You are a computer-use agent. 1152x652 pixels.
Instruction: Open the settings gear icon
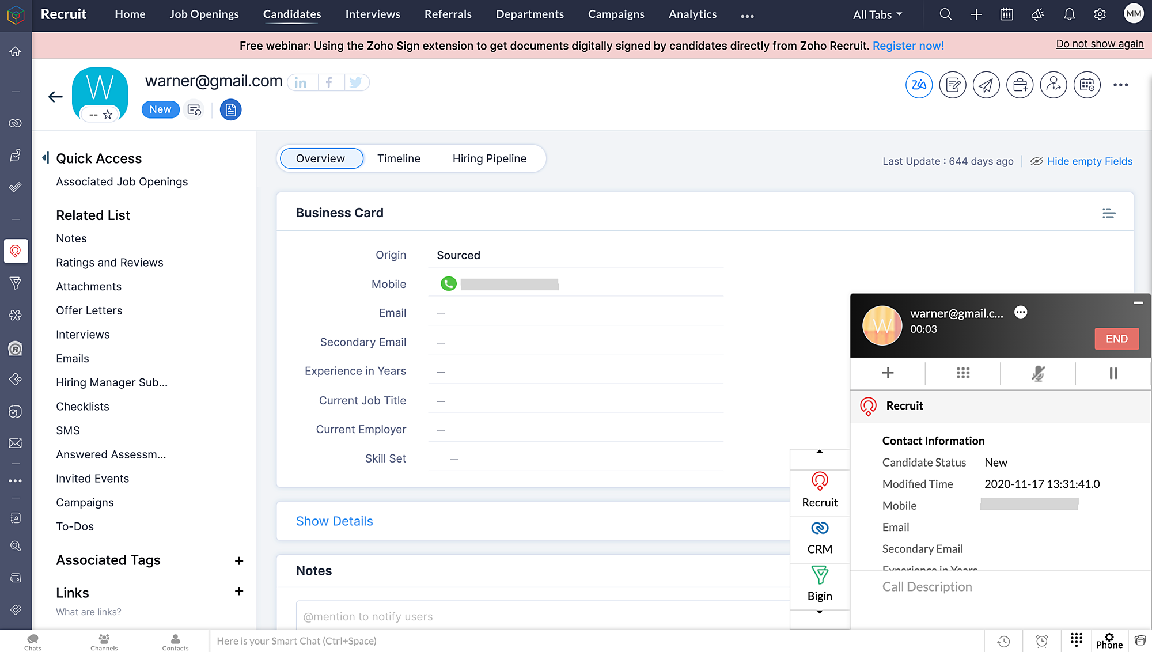point(1100,14)
